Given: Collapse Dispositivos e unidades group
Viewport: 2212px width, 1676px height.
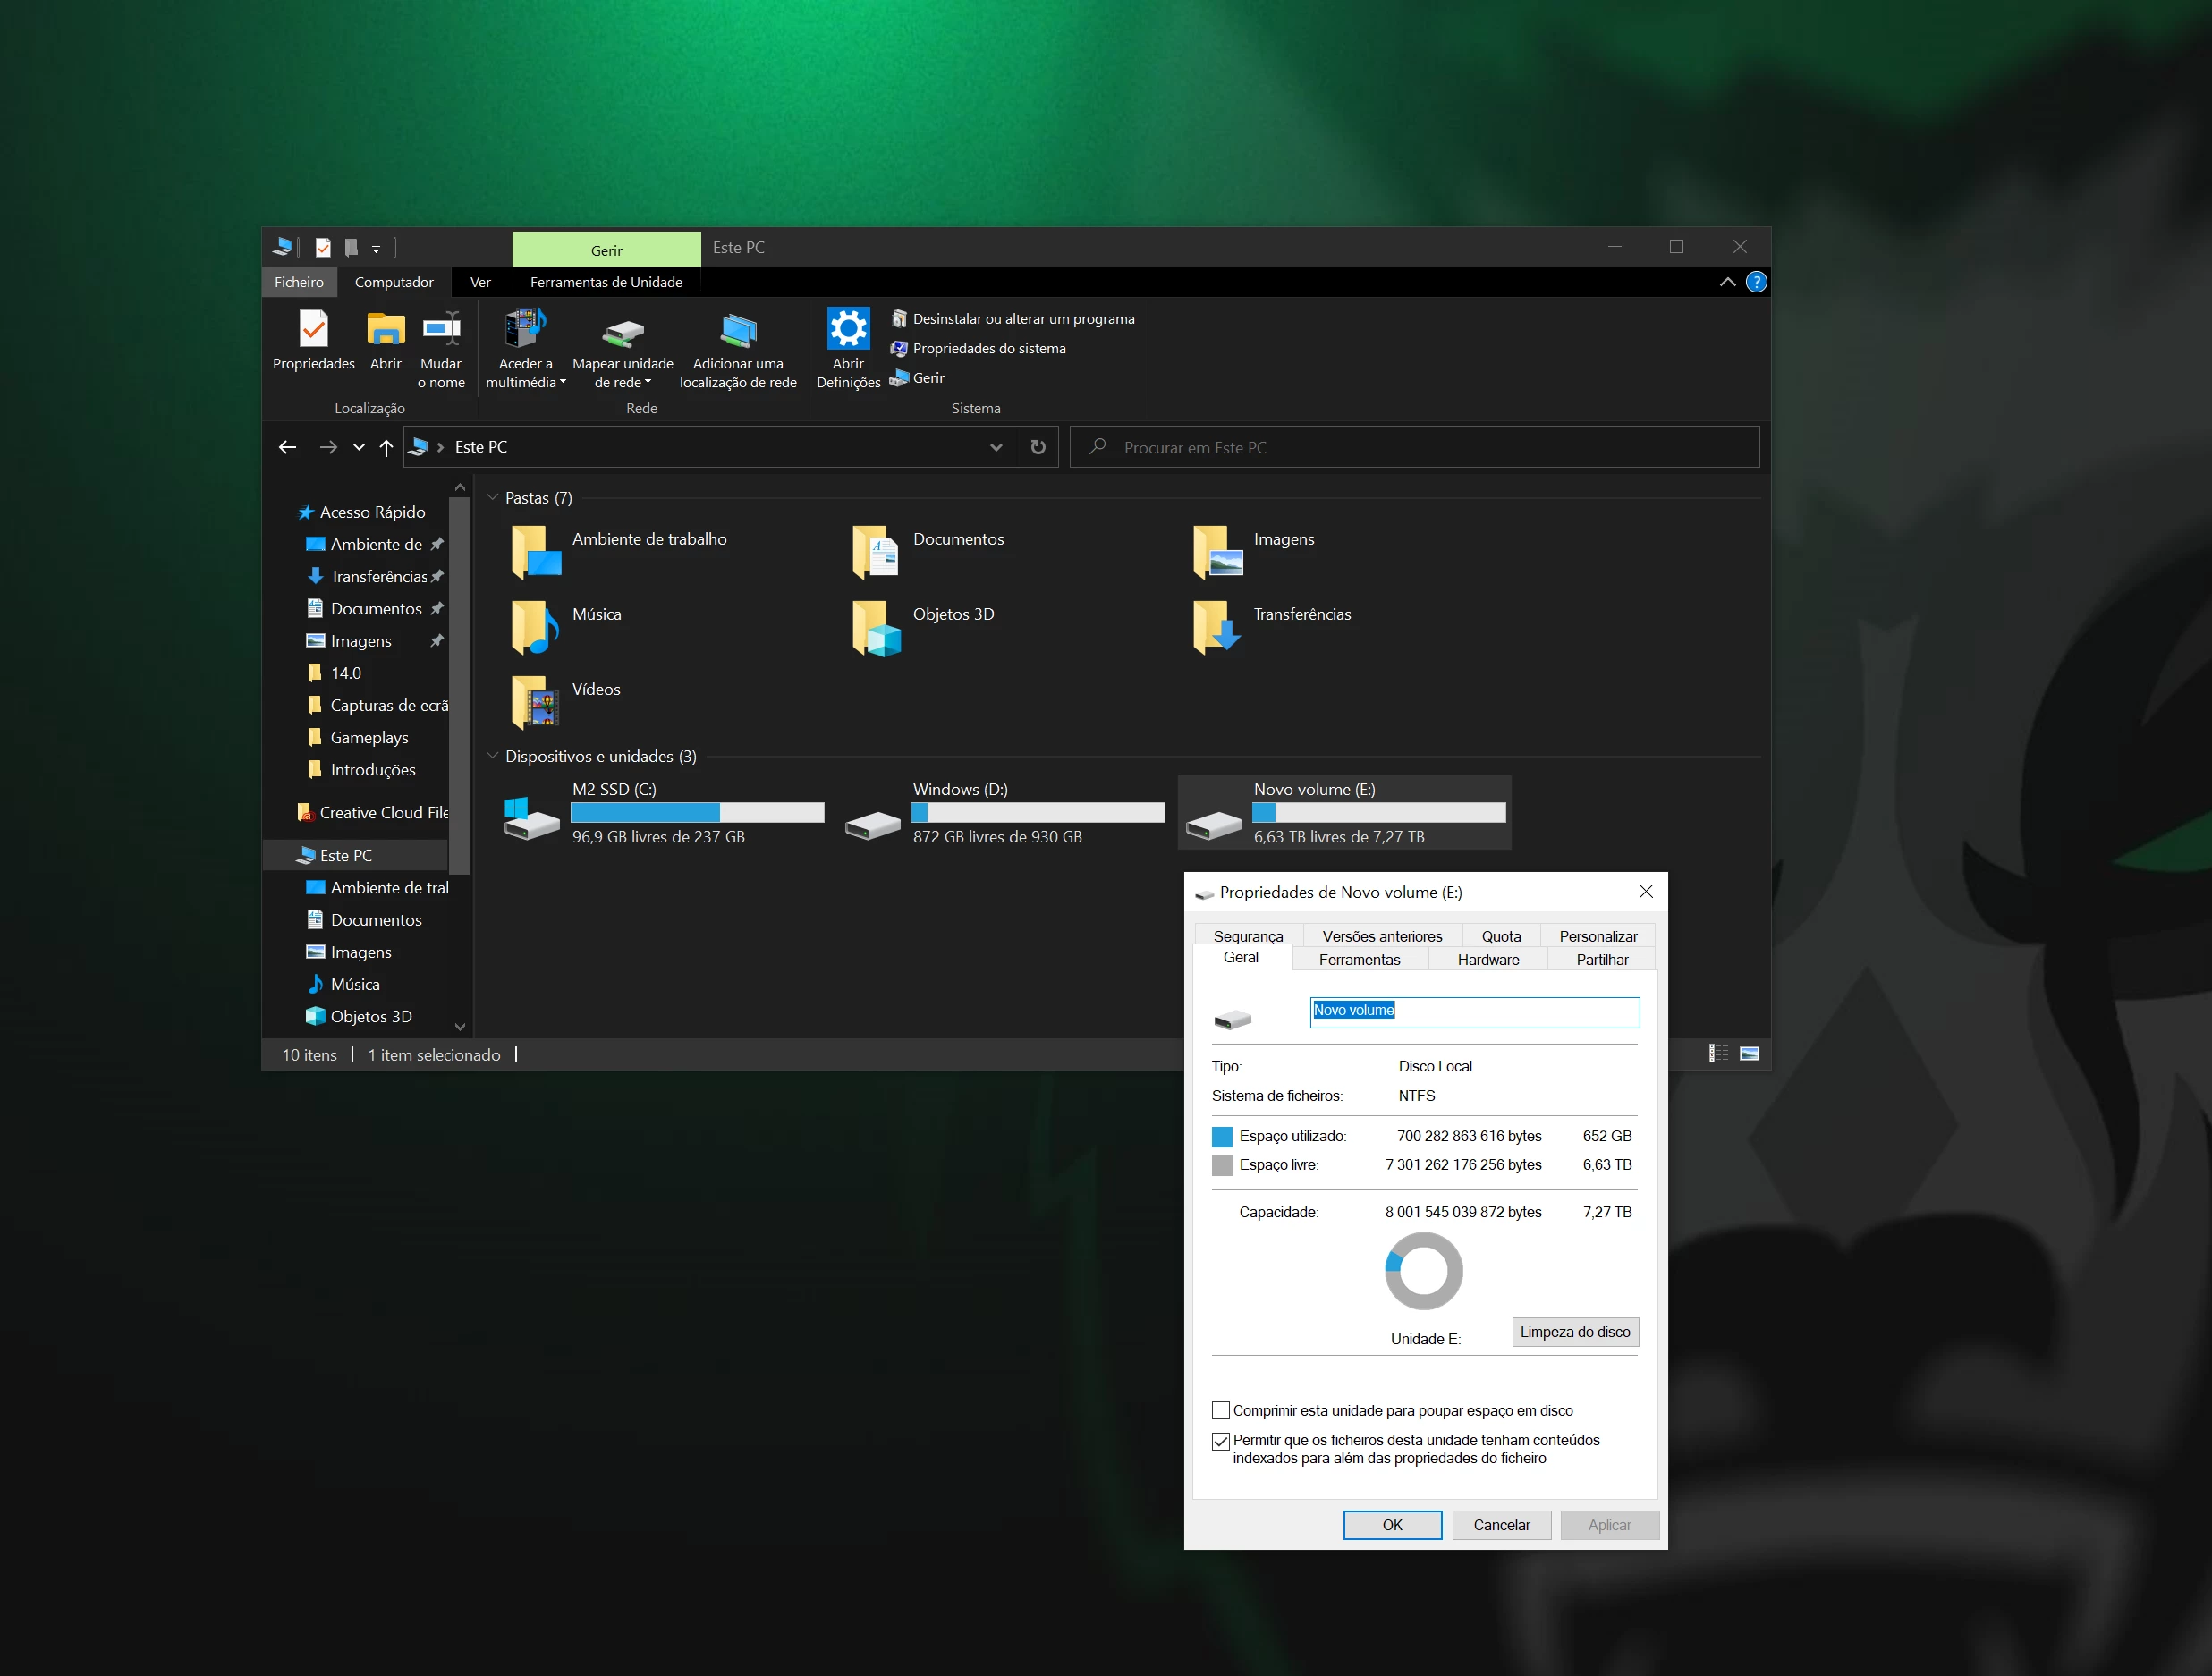Looking at the screenshot, I should coord(492,755).
